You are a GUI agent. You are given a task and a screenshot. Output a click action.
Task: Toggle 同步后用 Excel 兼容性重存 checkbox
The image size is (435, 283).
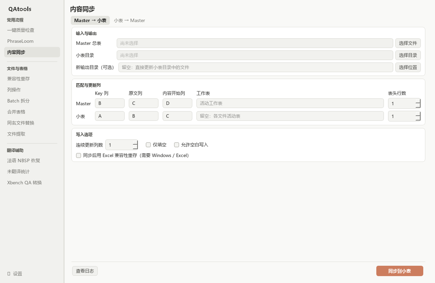tap(78, 155)
